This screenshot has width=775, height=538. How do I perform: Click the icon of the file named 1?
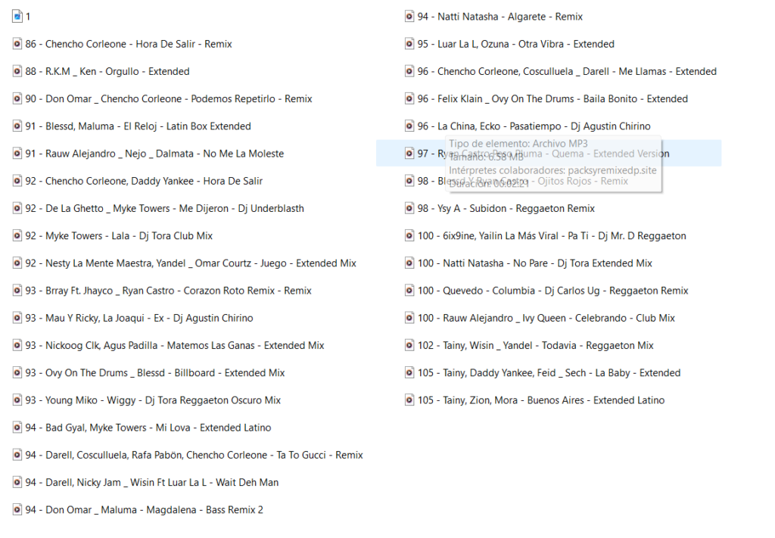[17, 17]
